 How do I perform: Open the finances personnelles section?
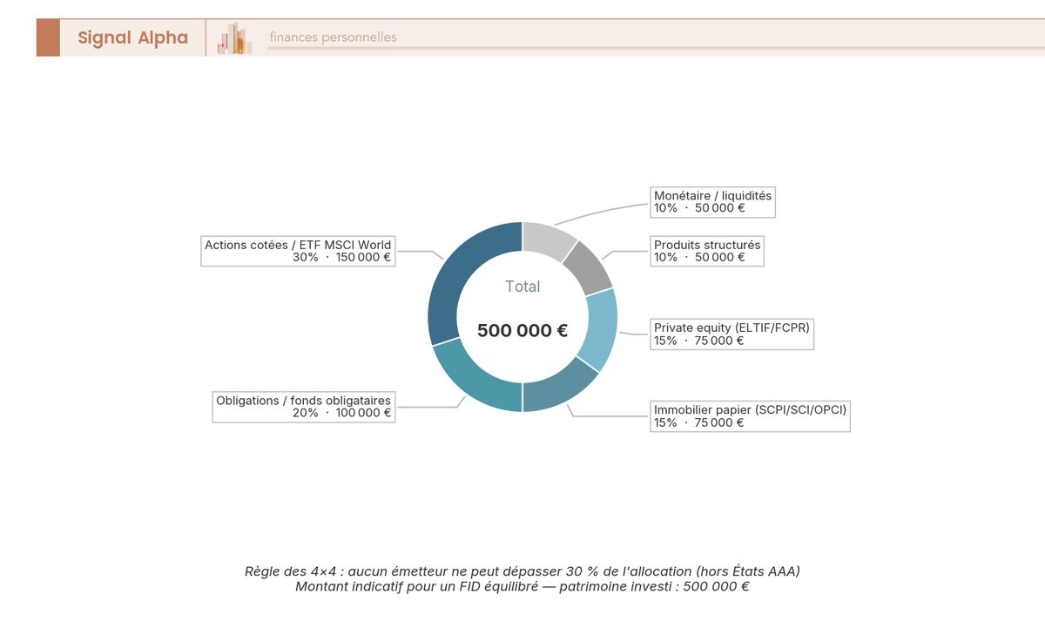tap(333, 37)
